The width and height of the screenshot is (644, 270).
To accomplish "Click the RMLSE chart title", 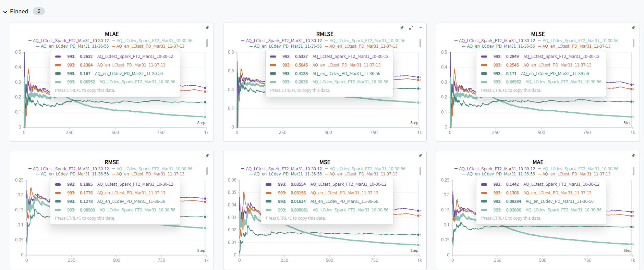I will pos(325,34).
